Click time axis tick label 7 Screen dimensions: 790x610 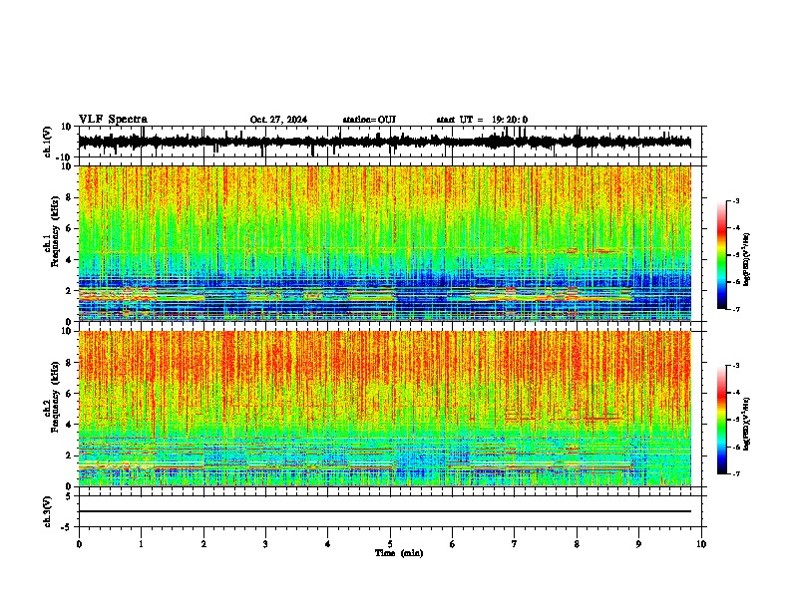pyautogui.click(x=515, y=544)
